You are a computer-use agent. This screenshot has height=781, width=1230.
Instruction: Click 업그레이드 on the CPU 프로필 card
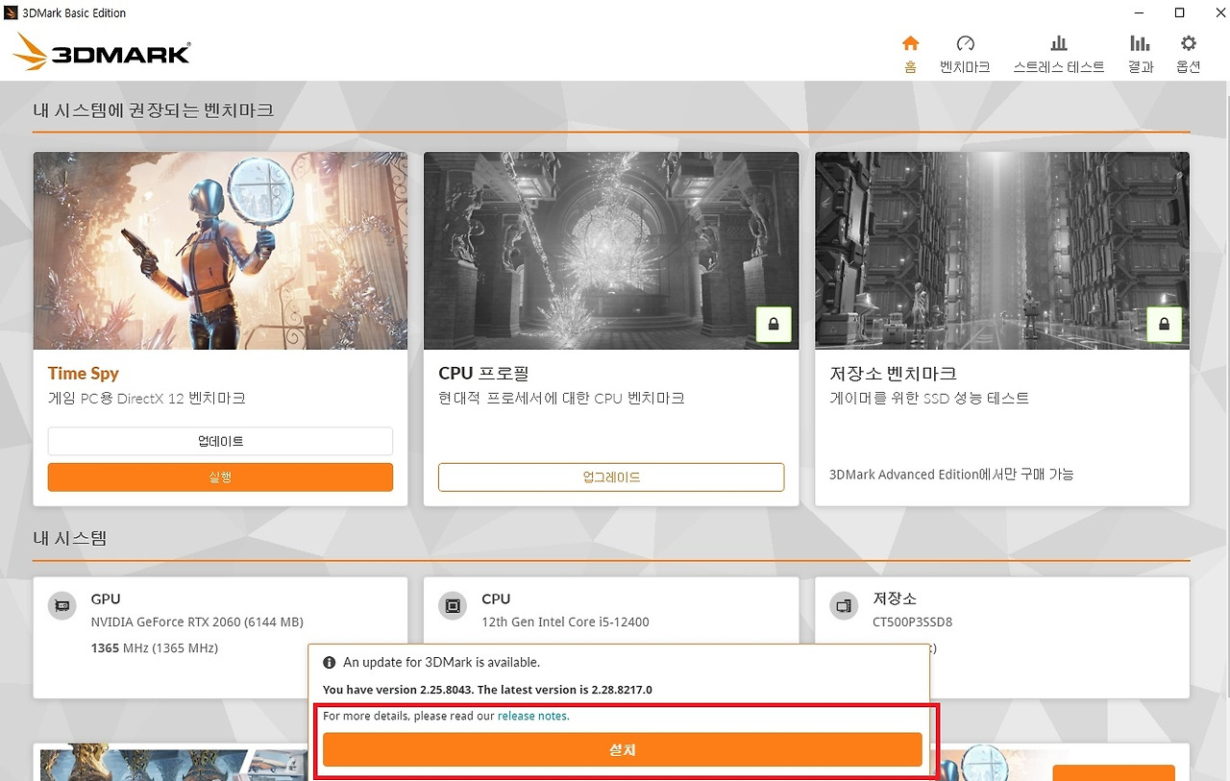click(x=610, y=476)
